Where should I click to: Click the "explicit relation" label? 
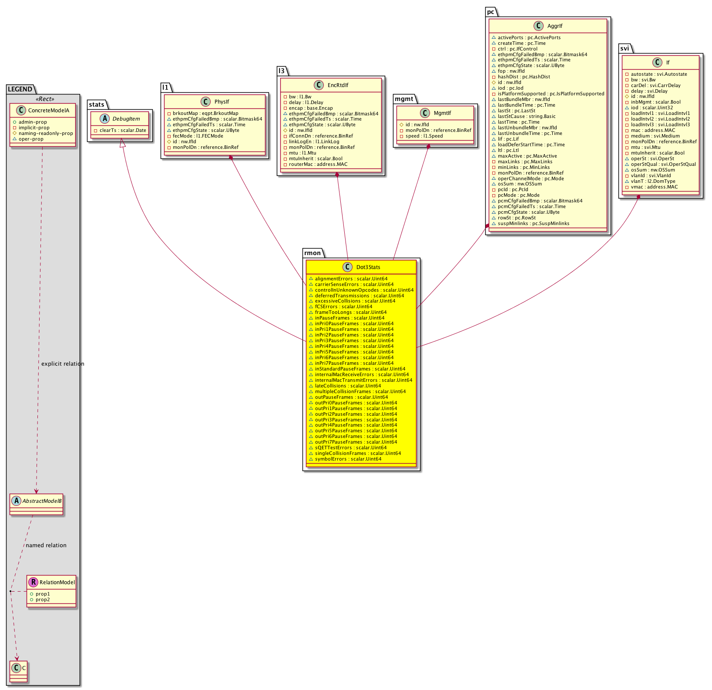(63, 364)
